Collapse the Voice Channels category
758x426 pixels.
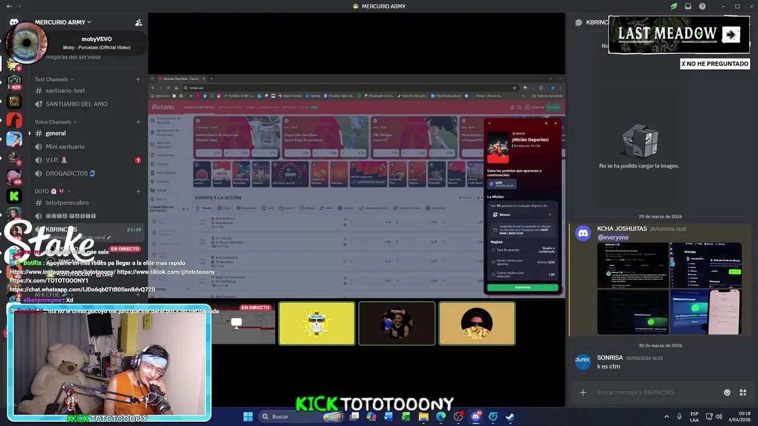56,122
